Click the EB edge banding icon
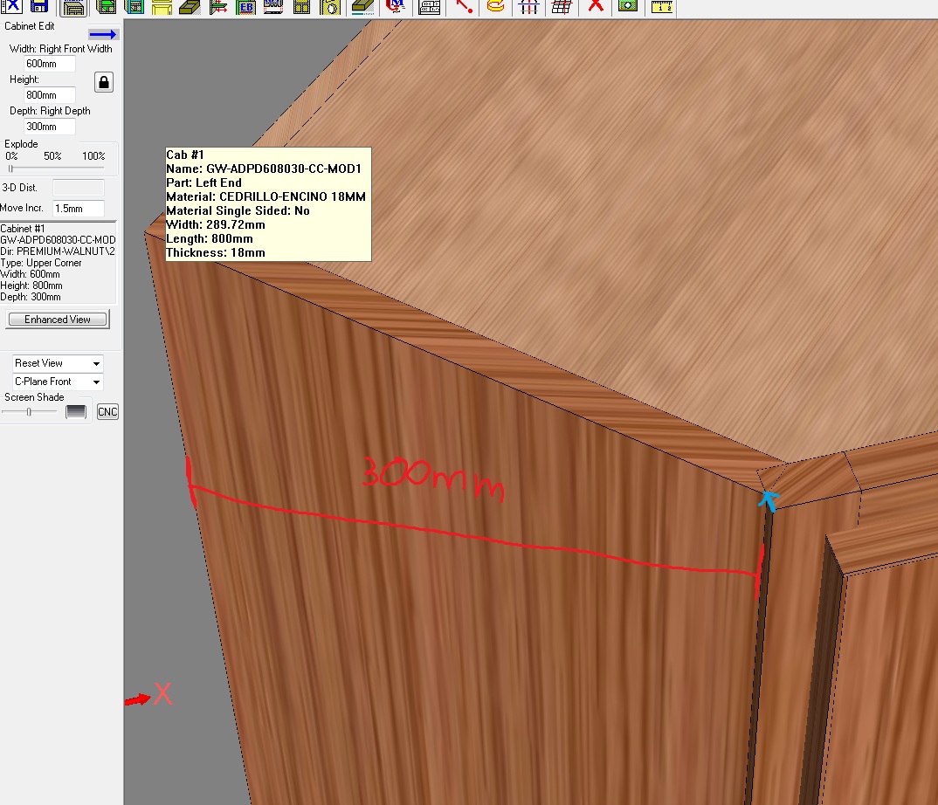Viewport: 938px width, 805px height. (x=246, y=8)
